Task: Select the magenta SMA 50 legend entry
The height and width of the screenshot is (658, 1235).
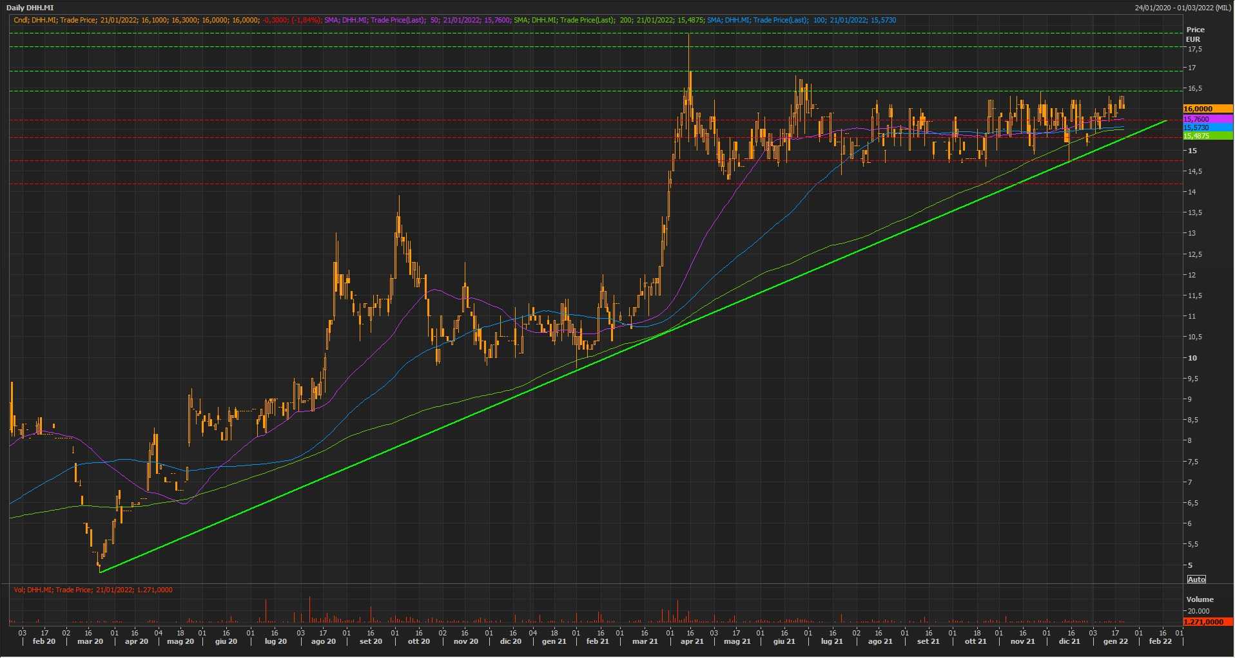Action: tap(418, 20)
